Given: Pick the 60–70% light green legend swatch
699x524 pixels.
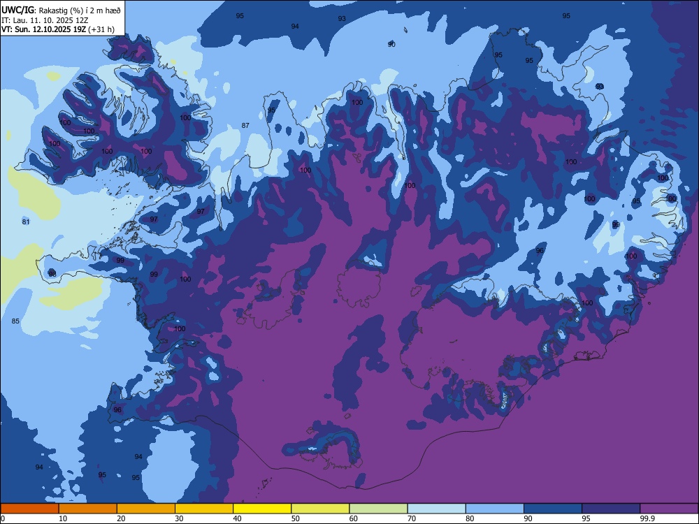Looking at the screenshot, I should click(x=378, y=509).
